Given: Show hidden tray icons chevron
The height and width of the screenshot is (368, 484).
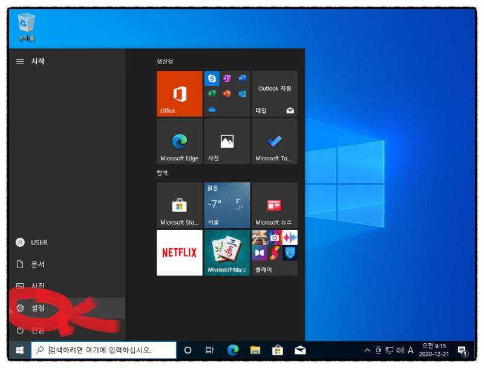Looking at the screenshot, I should 367,350.
